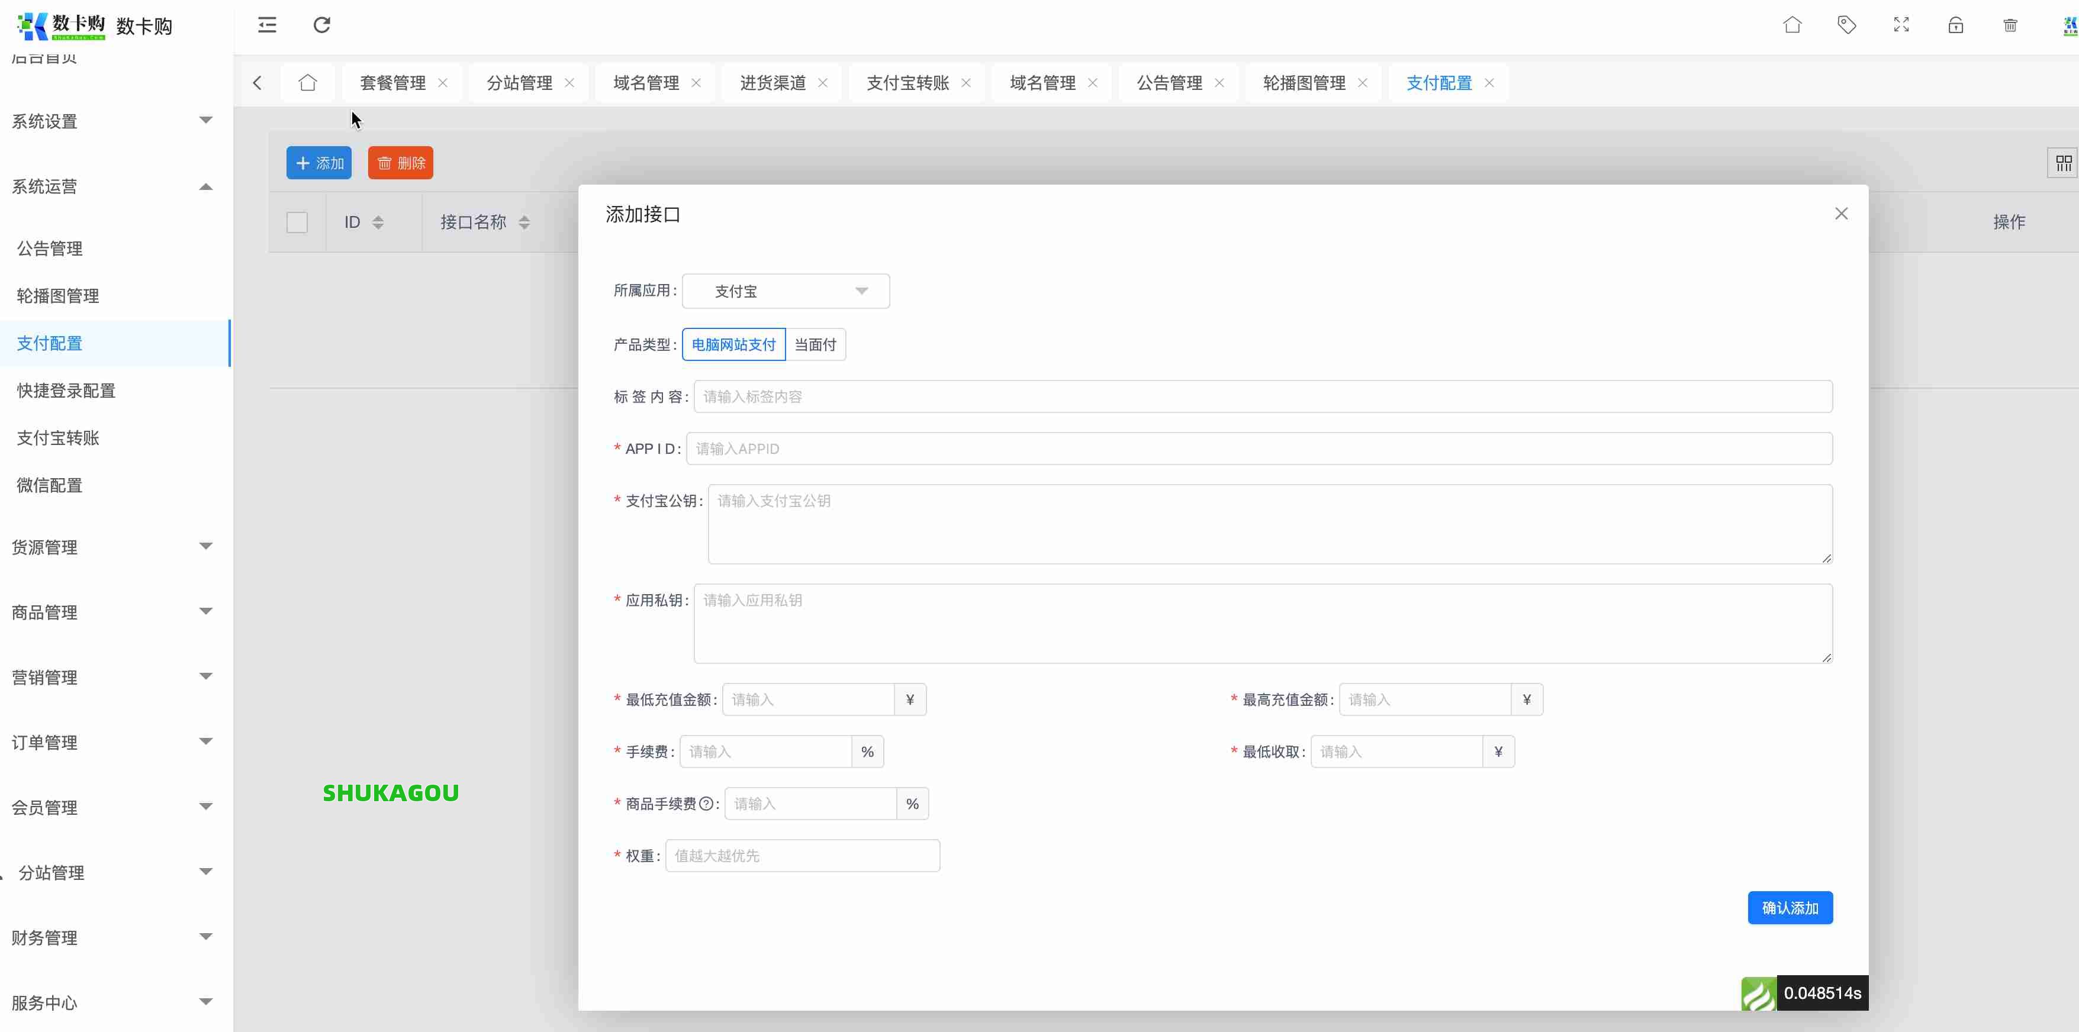Screen dimensions: 2079x1032
Task: Click the blue 添加 button
Action: point(319,162)
